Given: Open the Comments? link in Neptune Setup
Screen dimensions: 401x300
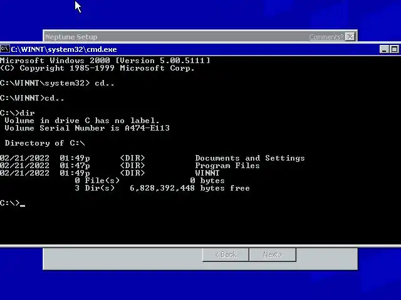Looking at the screenshot, I should [x=326, y=37].
